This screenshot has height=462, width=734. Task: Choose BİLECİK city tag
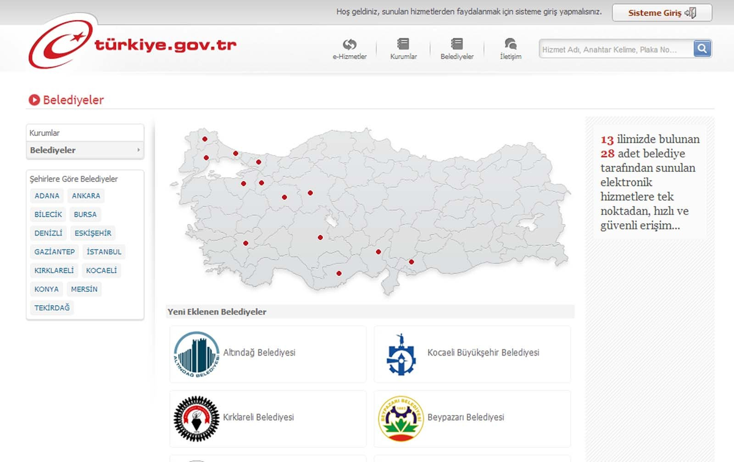[x=48, y=215]
